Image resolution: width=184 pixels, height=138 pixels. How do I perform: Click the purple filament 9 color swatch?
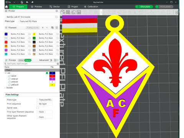pyautogui.click(x=6, y=50)
